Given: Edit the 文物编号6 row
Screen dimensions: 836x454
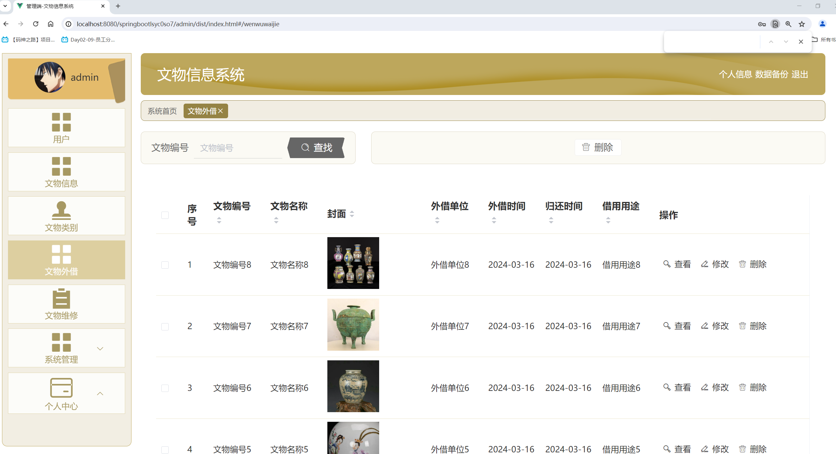Looking at the screenshot, I should click(715, 388).
